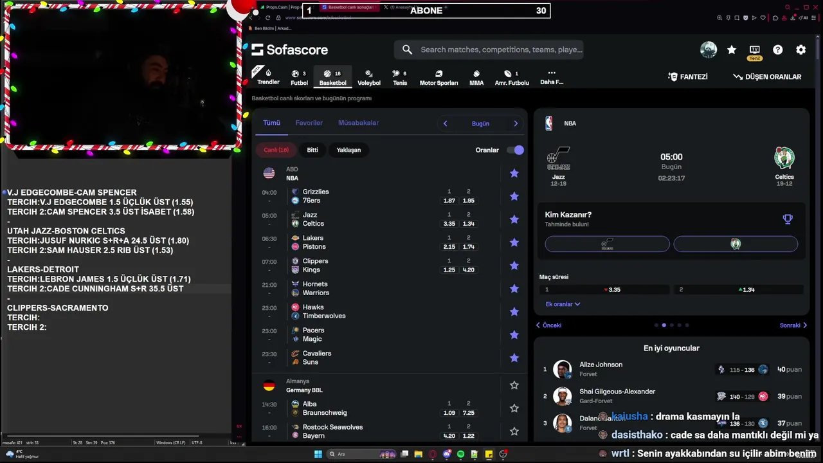Select the Trendler sport icon
The height and width of the screenshot is (463, 823).
268,77
